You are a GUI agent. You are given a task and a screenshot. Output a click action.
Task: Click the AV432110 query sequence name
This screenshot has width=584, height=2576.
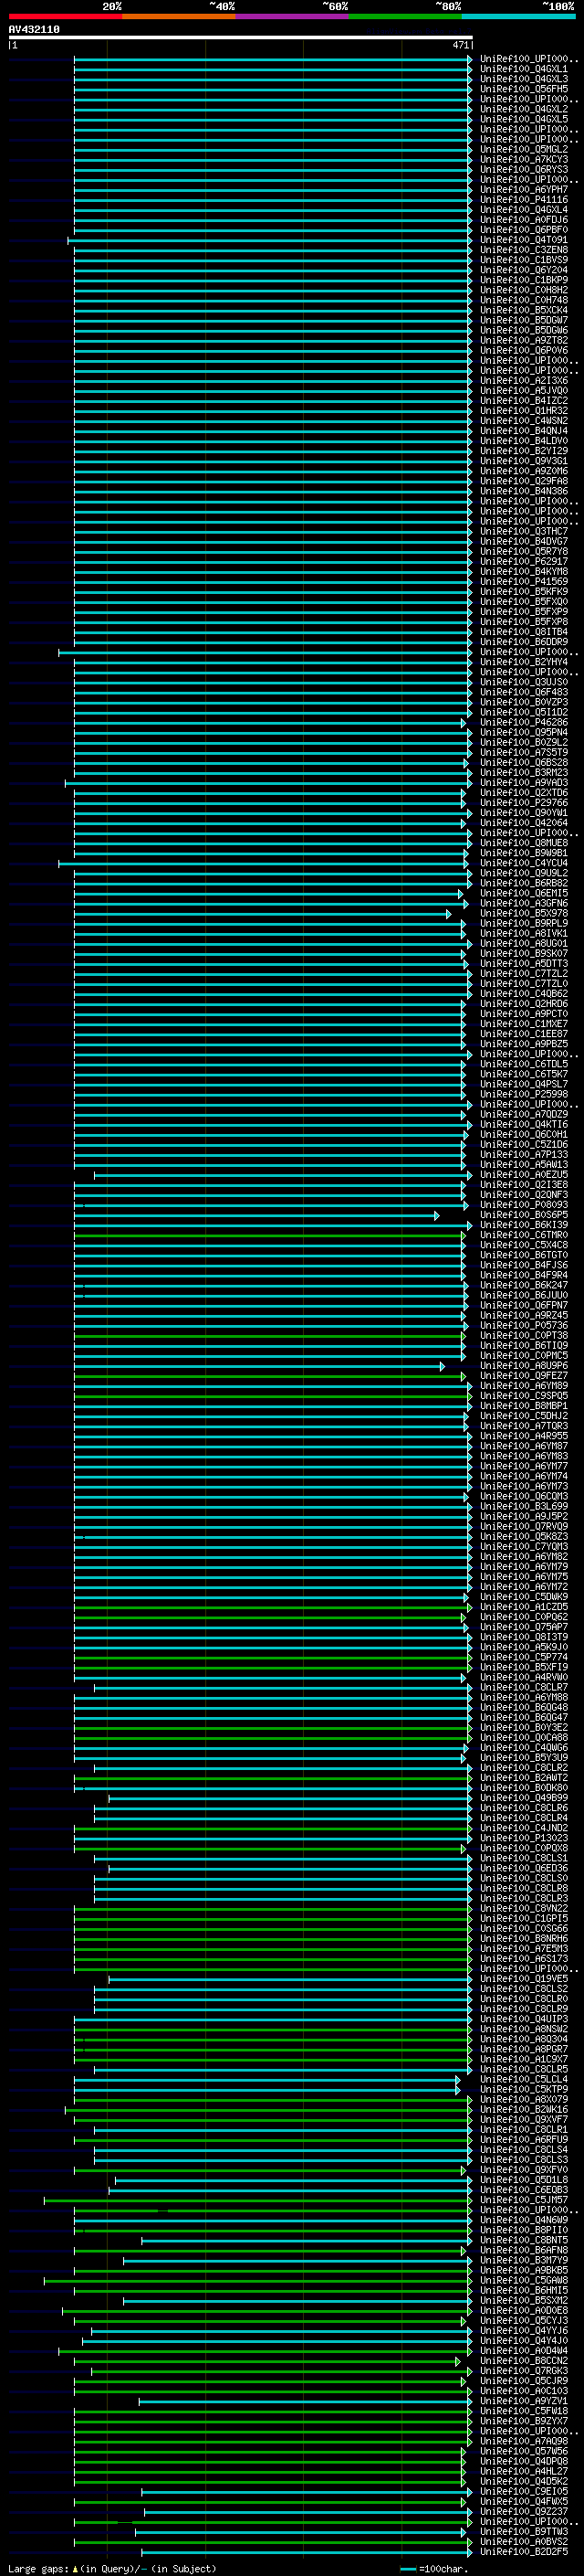point(34,30)
